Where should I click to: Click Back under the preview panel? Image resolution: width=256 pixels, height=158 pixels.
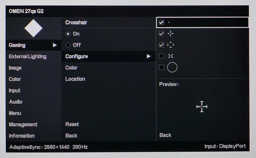click(x=165, y=135)
